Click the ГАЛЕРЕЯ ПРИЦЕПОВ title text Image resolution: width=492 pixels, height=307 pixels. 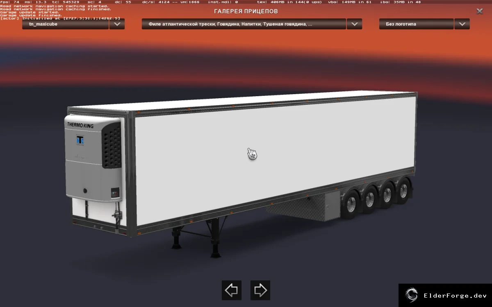[x=246, y=11]
